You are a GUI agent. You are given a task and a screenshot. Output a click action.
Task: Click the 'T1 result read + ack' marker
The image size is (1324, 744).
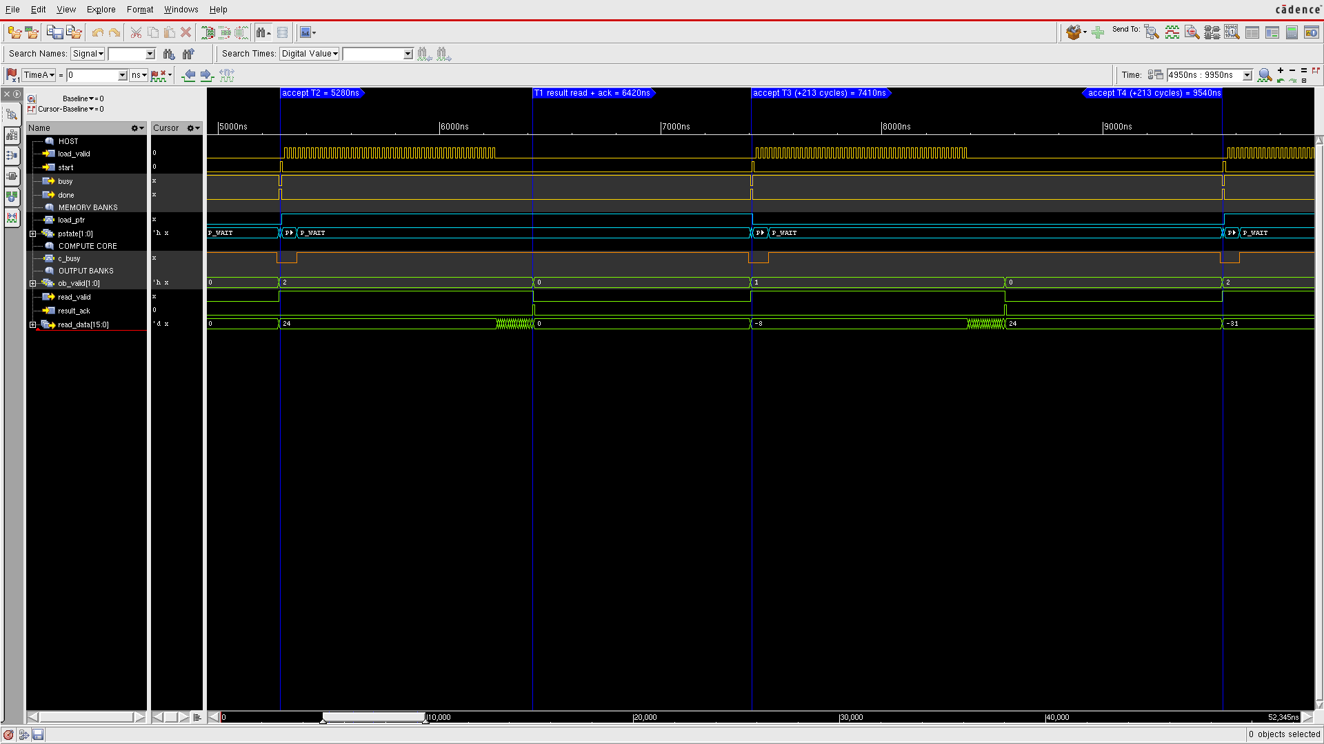(x=593, y=93)
